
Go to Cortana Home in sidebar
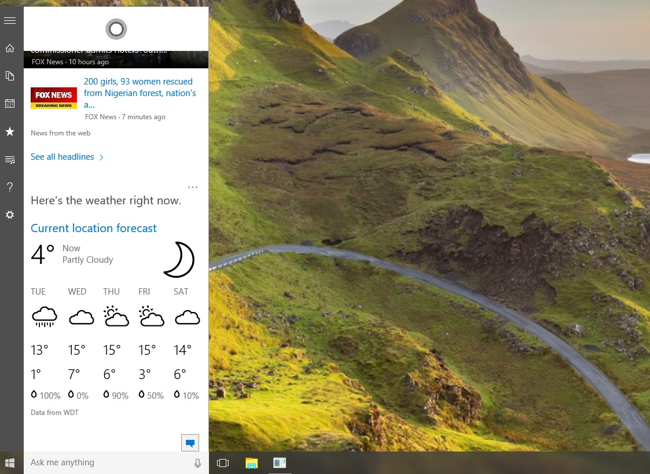click(x=10, y=48)
